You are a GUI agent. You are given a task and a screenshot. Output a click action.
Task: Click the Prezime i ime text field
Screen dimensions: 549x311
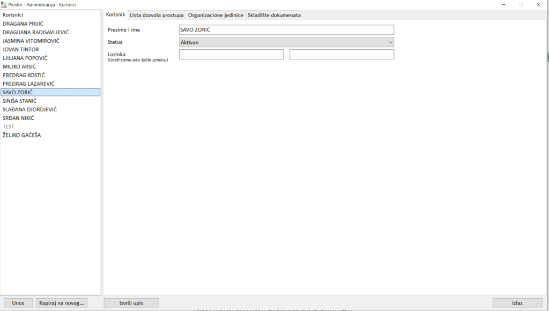[x=286, y=30]
